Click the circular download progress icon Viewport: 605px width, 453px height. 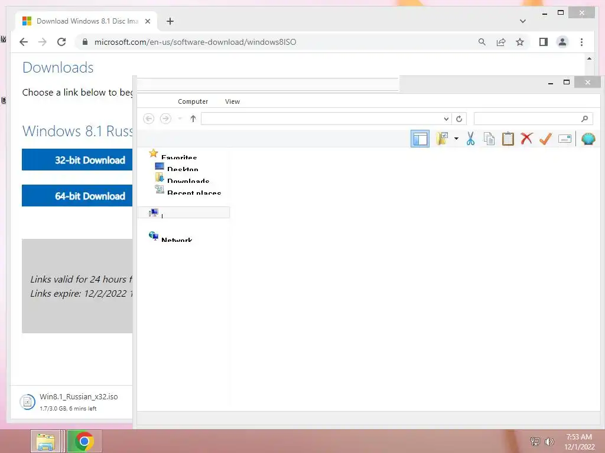coord(27,402)
